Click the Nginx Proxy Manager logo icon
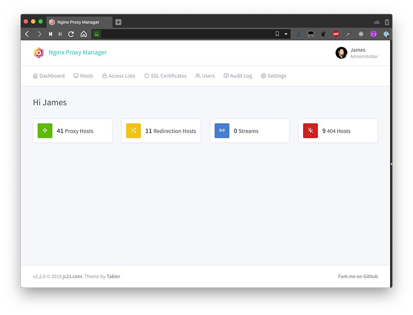The height and width of the screenshot is (315, 413). click(39, 52)
